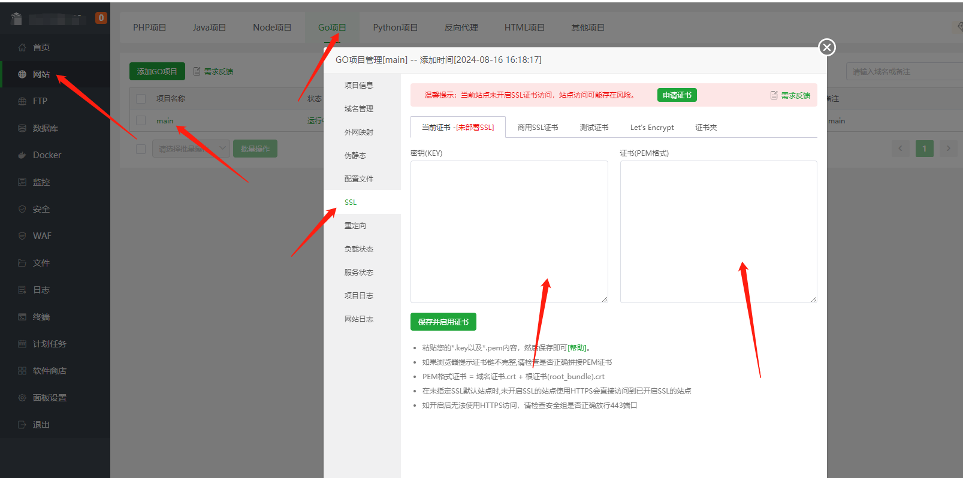
Task: Open the Database icon in sidebar
Action: 22,128
